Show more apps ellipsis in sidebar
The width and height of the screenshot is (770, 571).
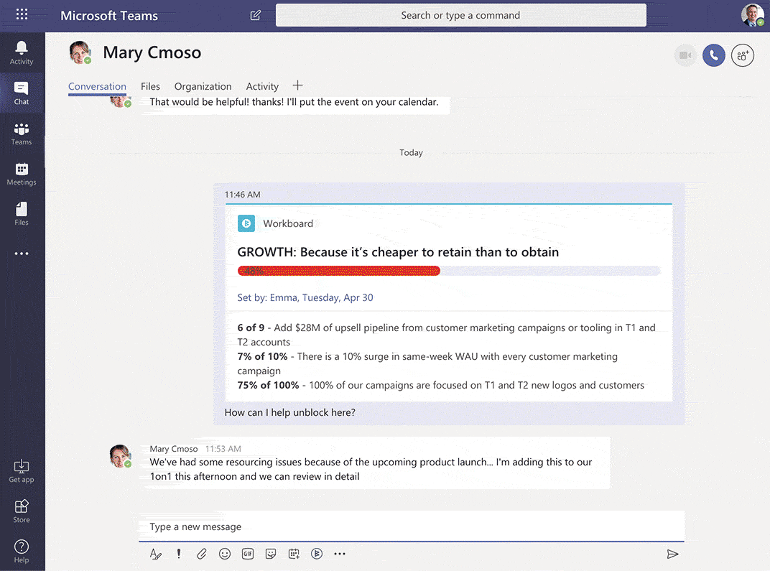tap(22, 254)
